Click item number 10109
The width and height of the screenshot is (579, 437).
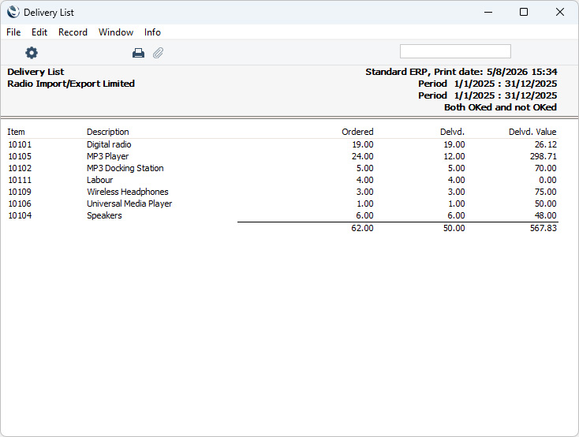(20, 192)
